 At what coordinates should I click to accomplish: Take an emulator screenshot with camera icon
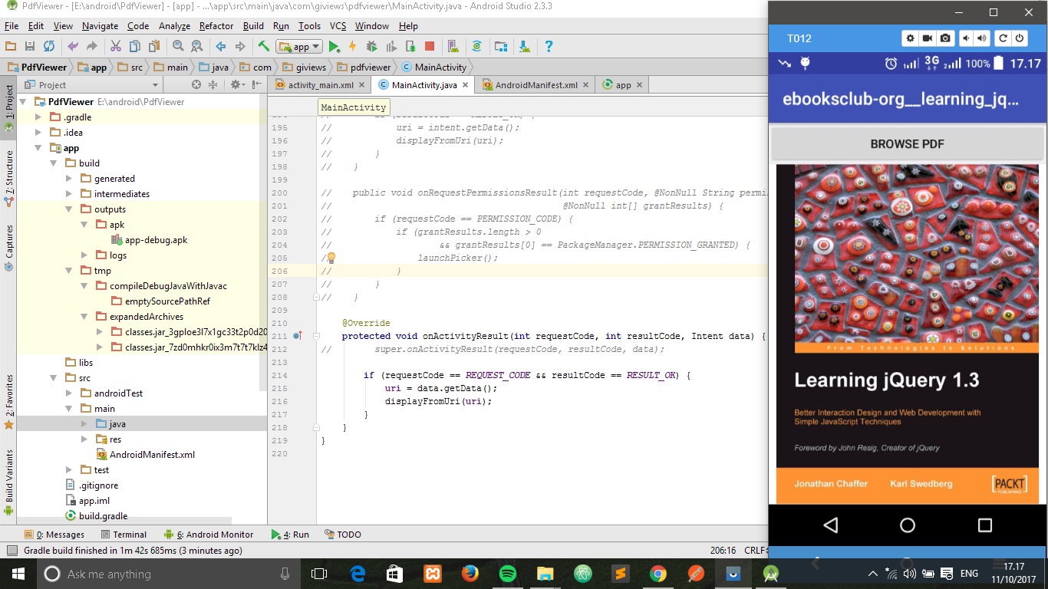[945, 38]
